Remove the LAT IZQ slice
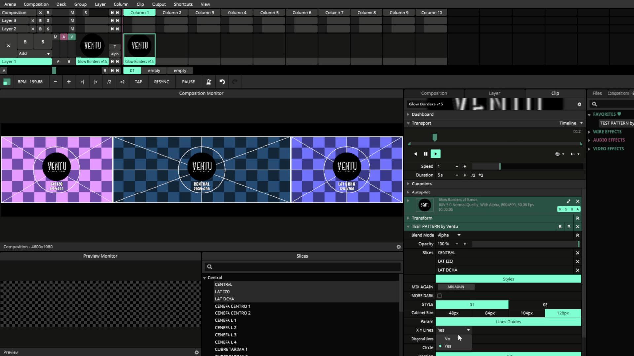Image resolution: width=634 pixels, height=356 pixels. tap(577, 261)
